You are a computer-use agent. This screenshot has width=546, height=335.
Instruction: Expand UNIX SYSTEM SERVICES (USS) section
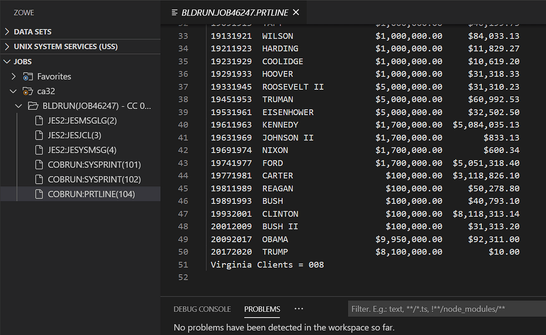7,46
